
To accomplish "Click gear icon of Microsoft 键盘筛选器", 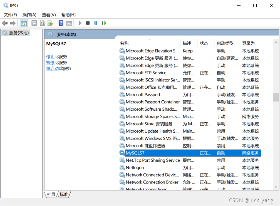I will click(122, 146).
